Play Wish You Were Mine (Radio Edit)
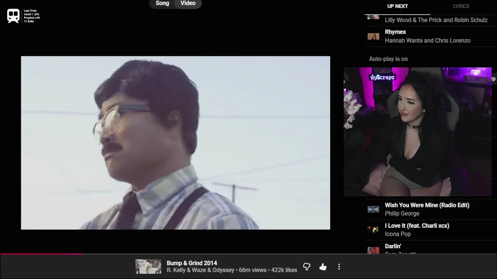The width and height of the screenshot is (497, 279). coord(427,205)
